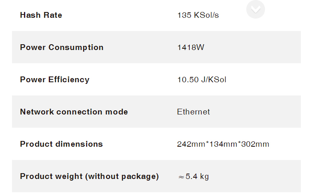Image resolution: width=310 pixels, height=193 pixels.
Task: Click the 302mm dimension figure
Action: tap(255, 144)
